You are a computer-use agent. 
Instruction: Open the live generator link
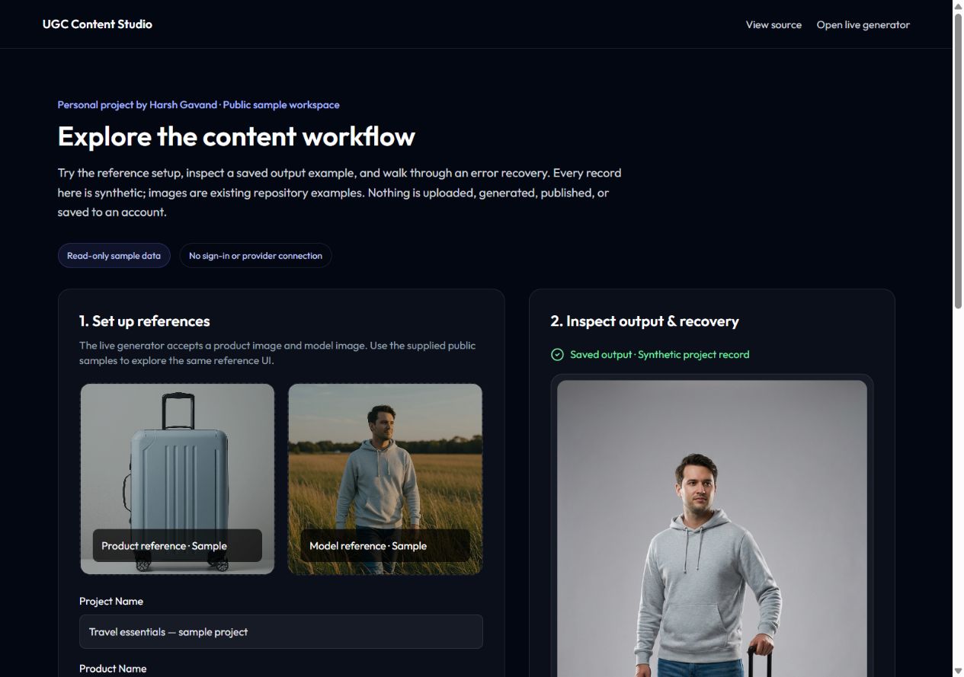pyautogui.click(x=863, y=24)
